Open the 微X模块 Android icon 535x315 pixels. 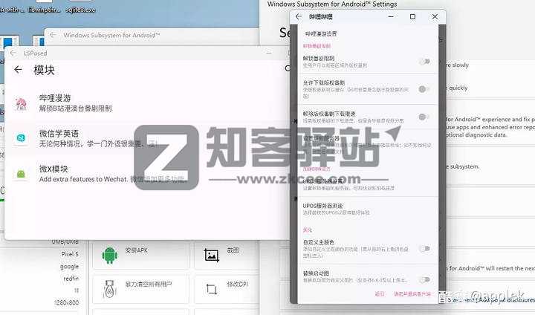coord(21,174)
